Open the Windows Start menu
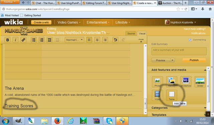 [6, 121]
